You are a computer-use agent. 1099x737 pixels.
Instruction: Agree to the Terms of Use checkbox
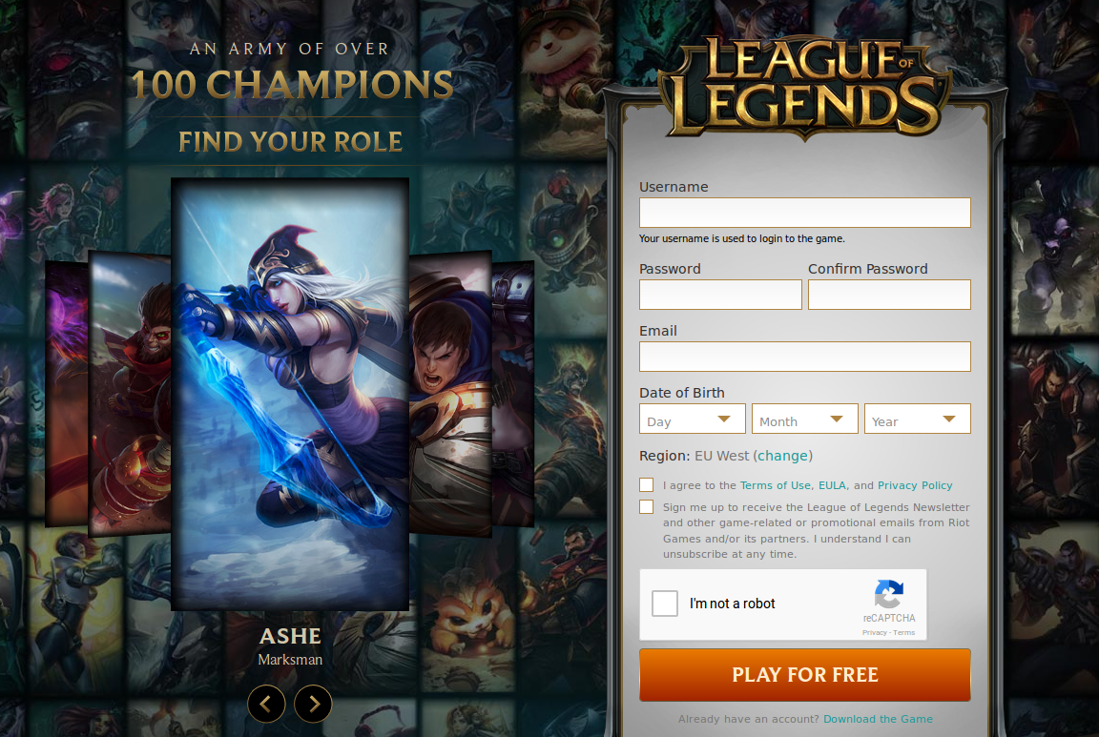(646, 484)
